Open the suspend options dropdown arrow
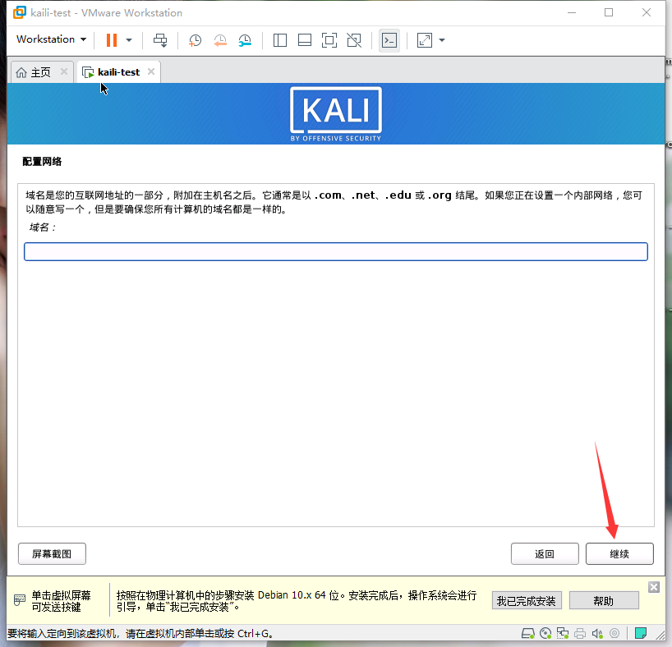 pos(129,39)
